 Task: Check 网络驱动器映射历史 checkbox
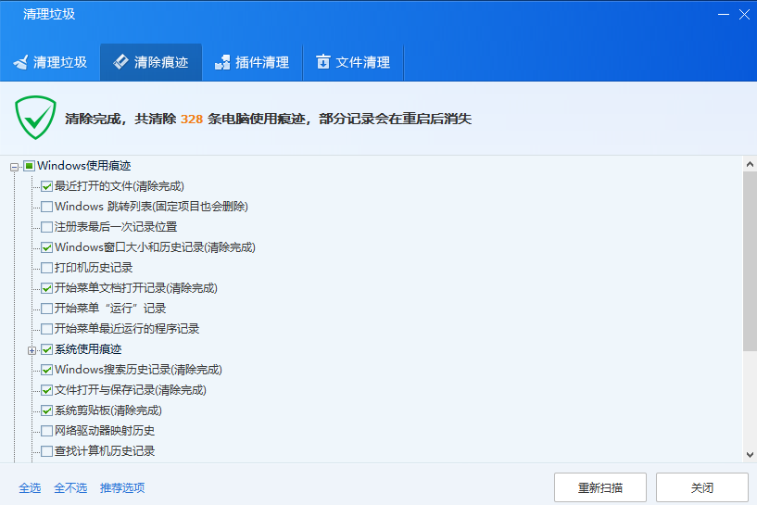47,431
